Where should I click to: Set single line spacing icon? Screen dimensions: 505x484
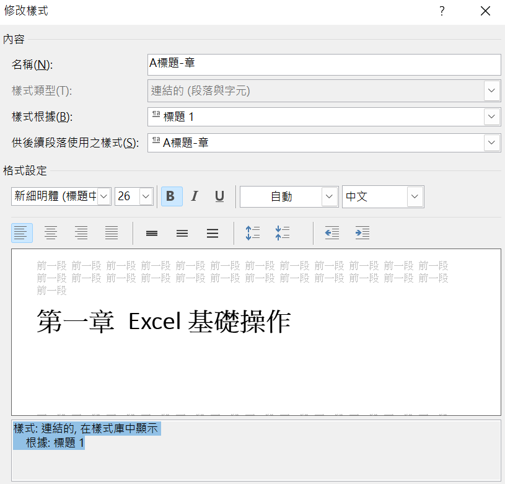pos(152,233)
